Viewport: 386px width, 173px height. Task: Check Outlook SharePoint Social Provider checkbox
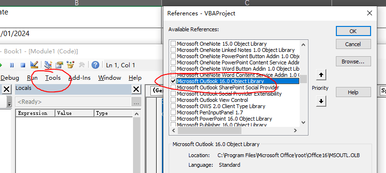coord(173,87)
